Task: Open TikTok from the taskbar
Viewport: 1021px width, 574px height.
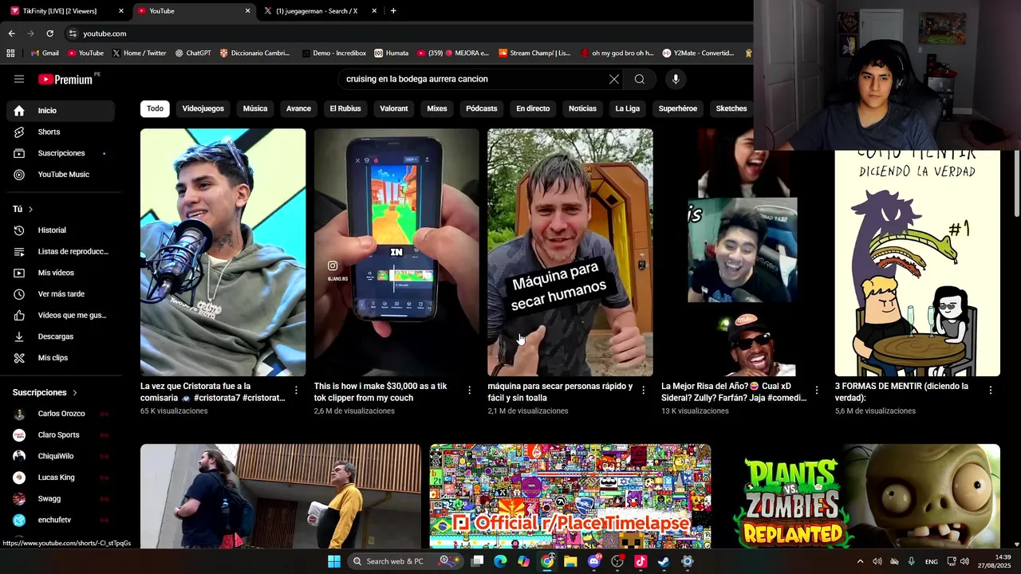Action: pyautogui.click(x=641, y=561)
